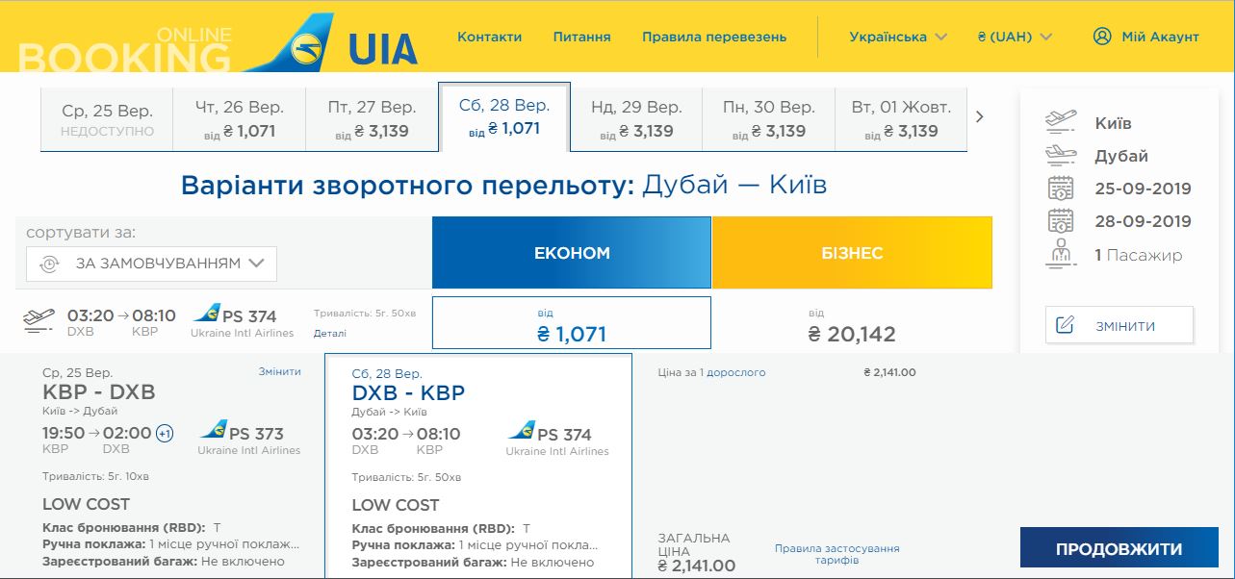
Task: Click the passenger icon next to 1 Пасажир
Action: pos(1061,255)
